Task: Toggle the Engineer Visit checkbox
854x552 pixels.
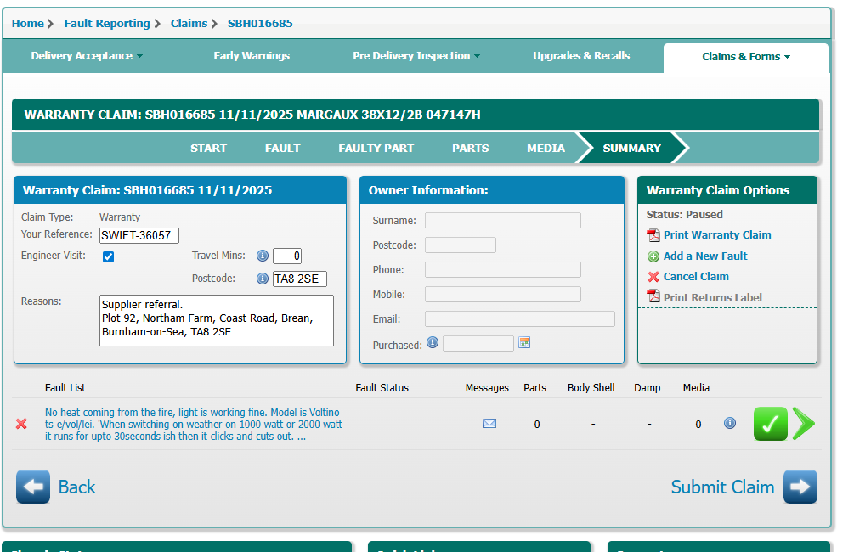Action: 109,257
